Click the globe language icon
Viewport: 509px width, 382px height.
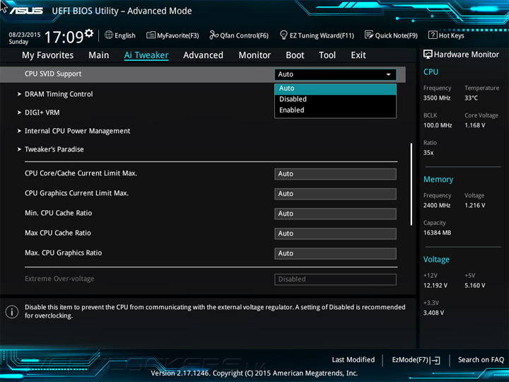[109, 35]
